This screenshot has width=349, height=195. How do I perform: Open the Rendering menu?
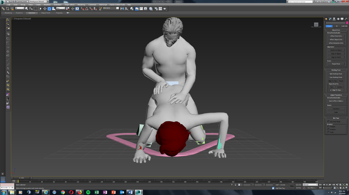[x=81, y=5]
